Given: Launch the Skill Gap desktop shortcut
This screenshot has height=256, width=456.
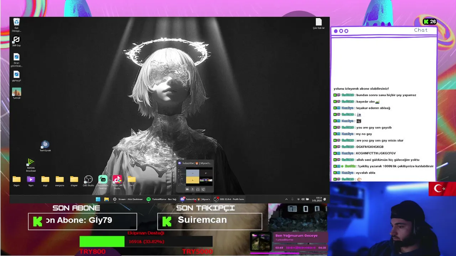Looking at the screenshot, I should [x=16, y=41].
